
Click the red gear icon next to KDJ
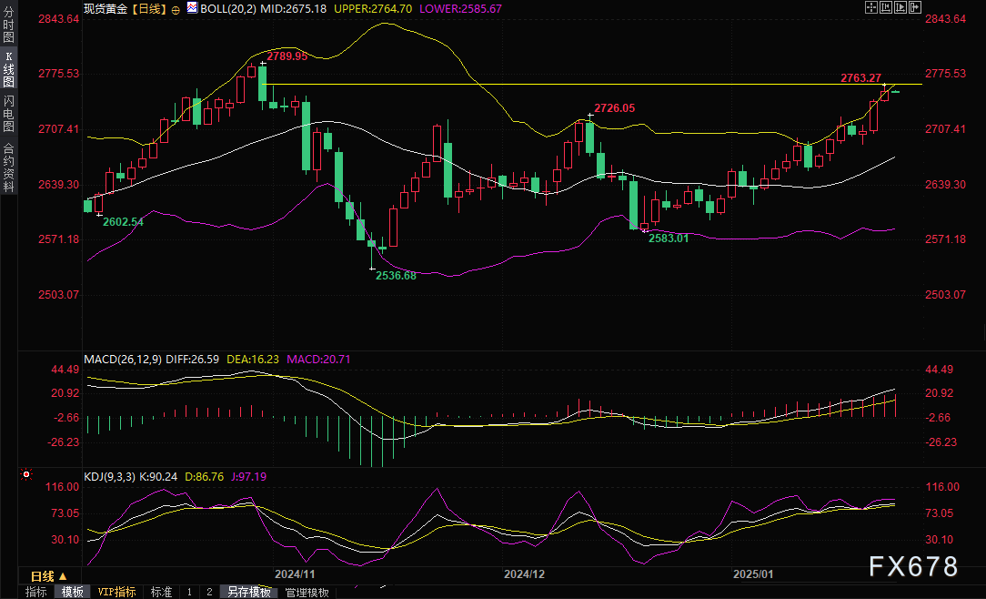pyautogui.click(x=26, y=474)
